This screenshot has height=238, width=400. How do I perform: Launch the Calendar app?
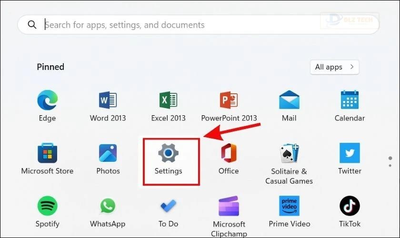350,100
